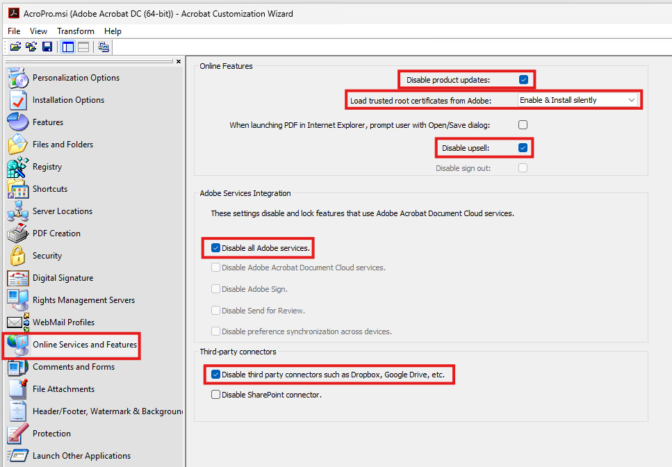Check the Internet Explorer Open/Save prompt box
Screen dimensions: 672x467
click(x=523, y=125)
